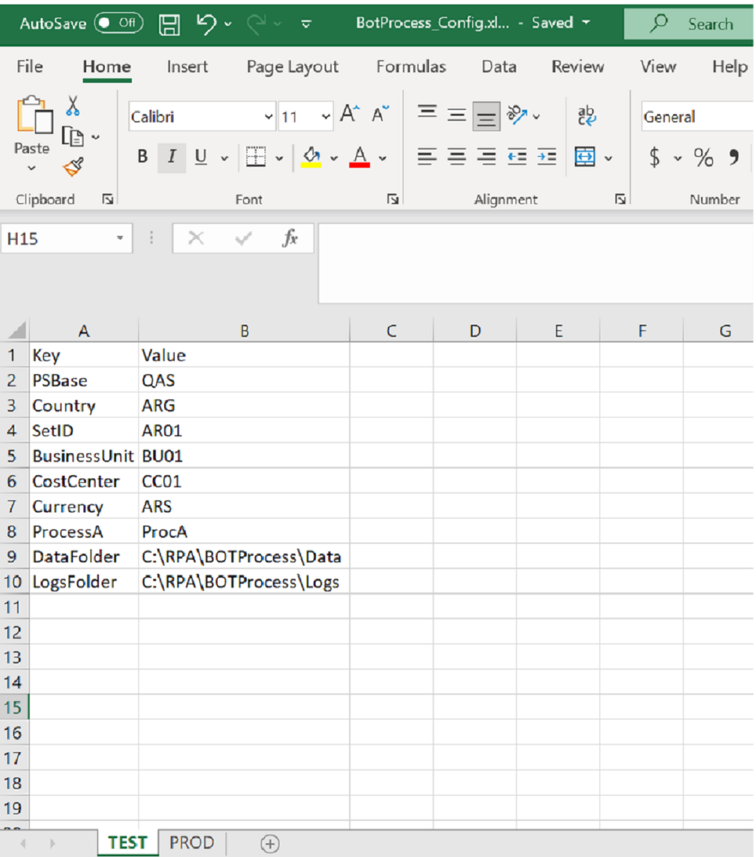Click the Cut scissors icon
The width and height of the screenshot is (756, 857).
tap(72, 106)
